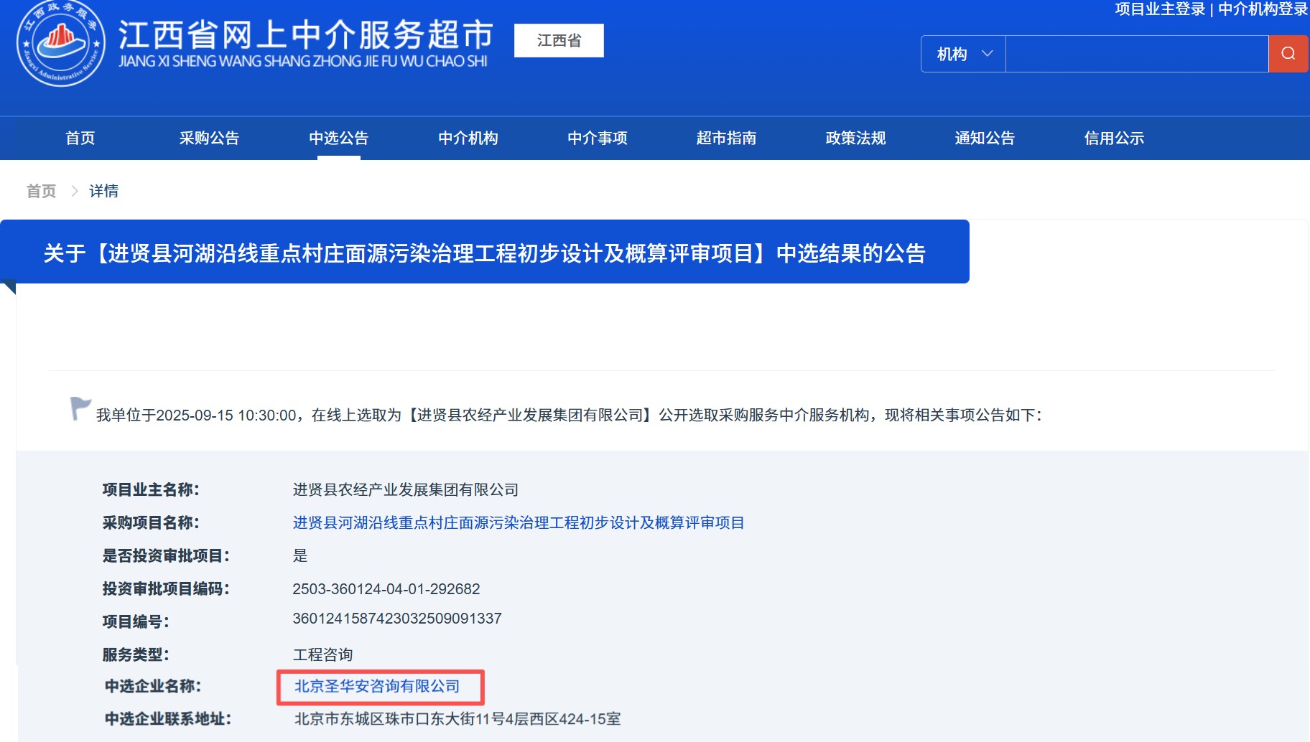The height and width of the screenshot is (742, 1310).
Task: Click the 江西省 region selector button
Action: (x=559, y=40)
